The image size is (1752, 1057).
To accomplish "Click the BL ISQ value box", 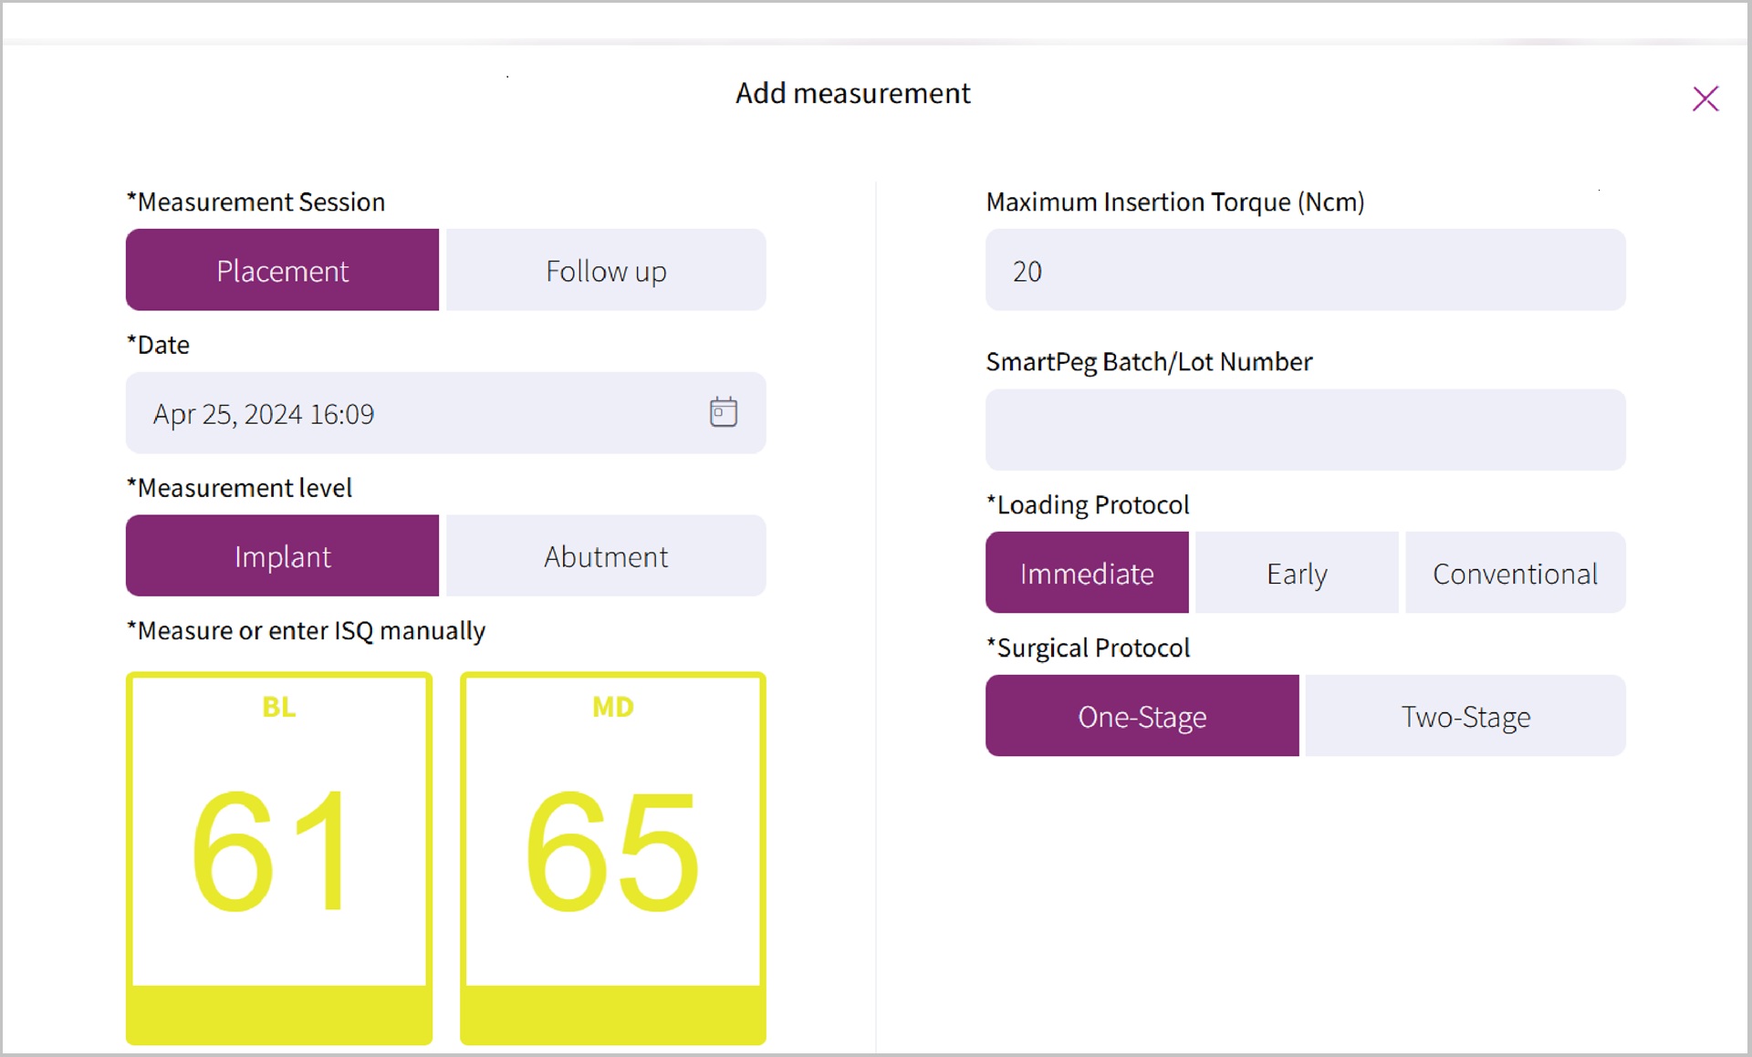I will [x=278, y=848].
